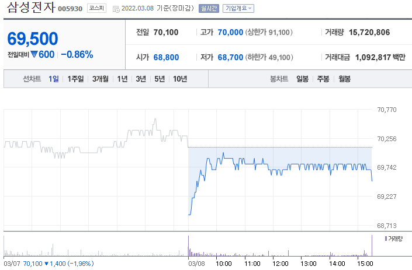Click the 12:00 time axis label
Viewport: 412px width, 270px height.
[280, 264]
